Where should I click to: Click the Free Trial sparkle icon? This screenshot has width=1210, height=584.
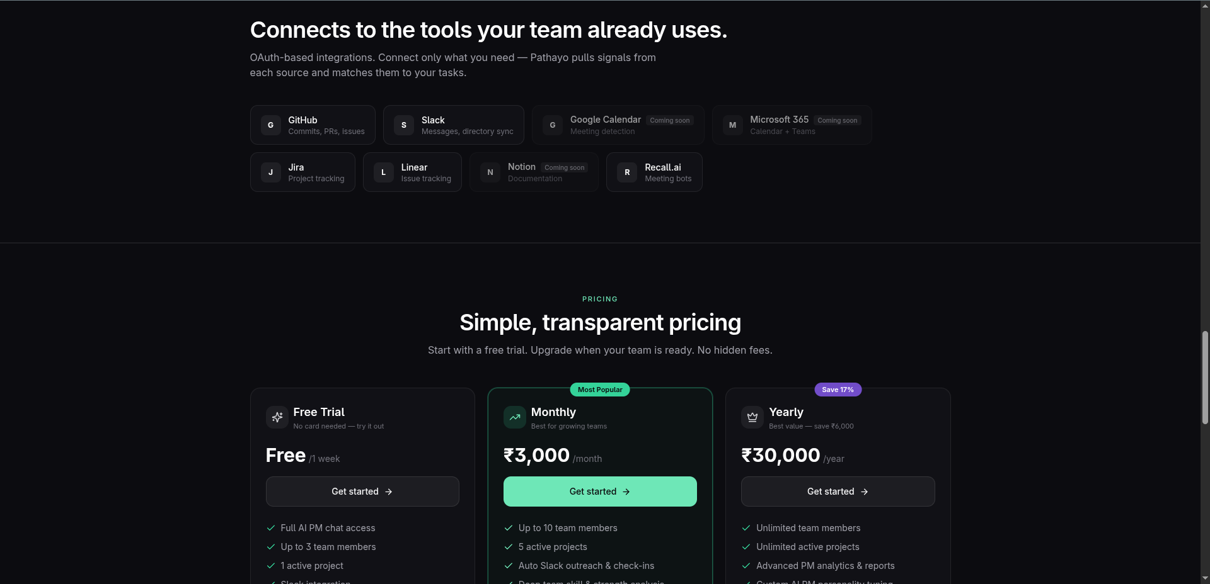277,417
